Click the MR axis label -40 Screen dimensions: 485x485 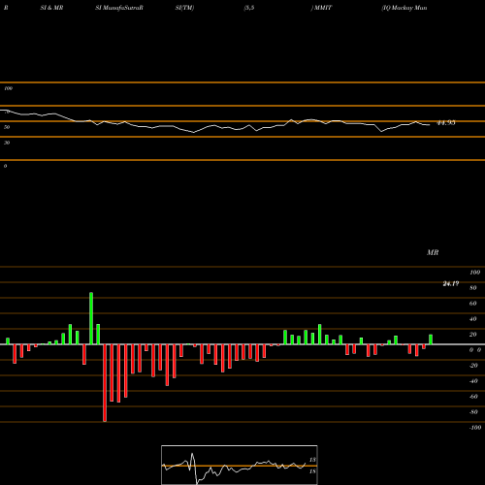pos(473,381)
